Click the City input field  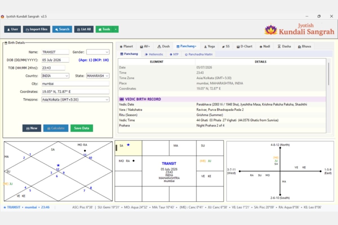(75, 84)
